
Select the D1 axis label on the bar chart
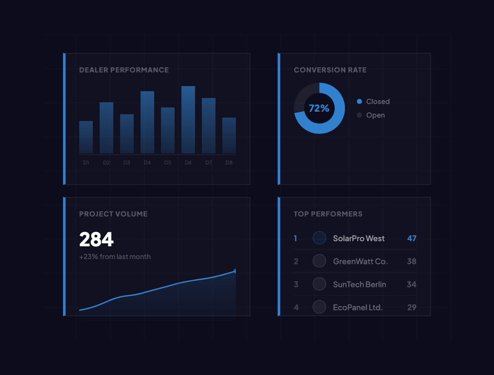point(86,162)
